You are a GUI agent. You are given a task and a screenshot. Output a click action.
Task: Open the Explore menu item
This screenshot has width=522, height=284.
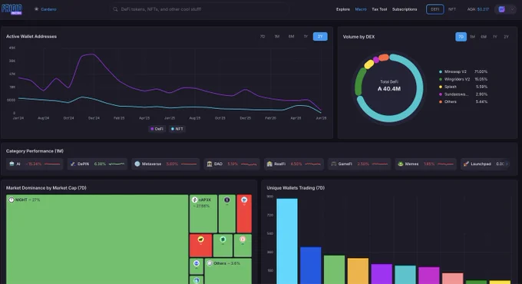pos(343,9)
